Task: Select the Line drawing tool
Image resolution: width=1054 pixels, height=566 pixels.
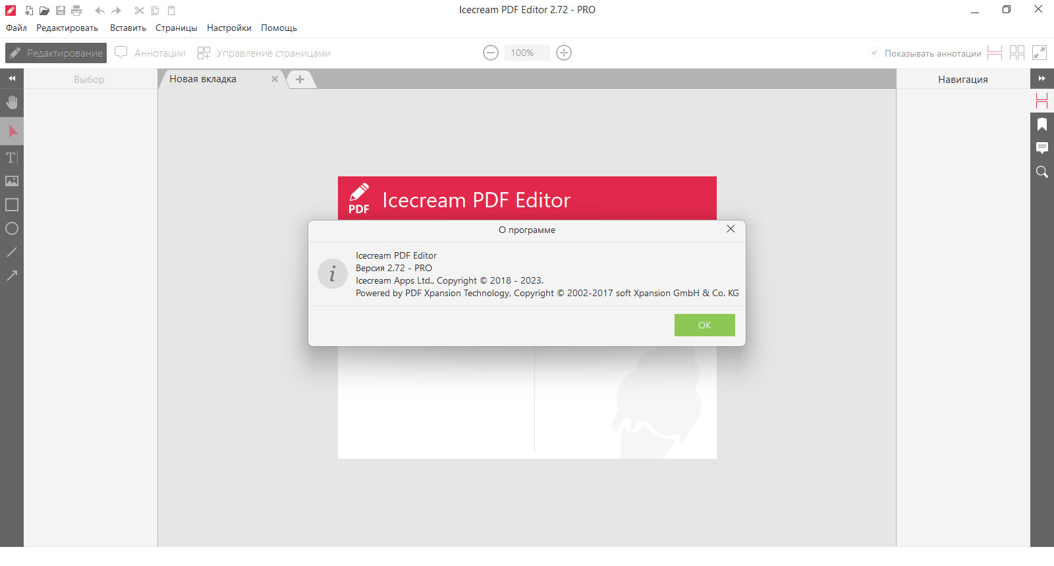Action: (x=12, y=252)
